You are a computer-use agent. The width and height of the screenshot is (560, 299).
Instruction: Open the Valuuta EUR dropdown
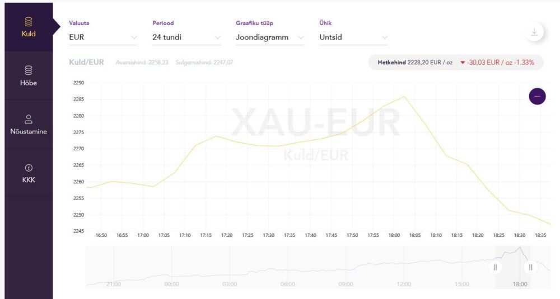pyautogui.click(x=102, y=37)
